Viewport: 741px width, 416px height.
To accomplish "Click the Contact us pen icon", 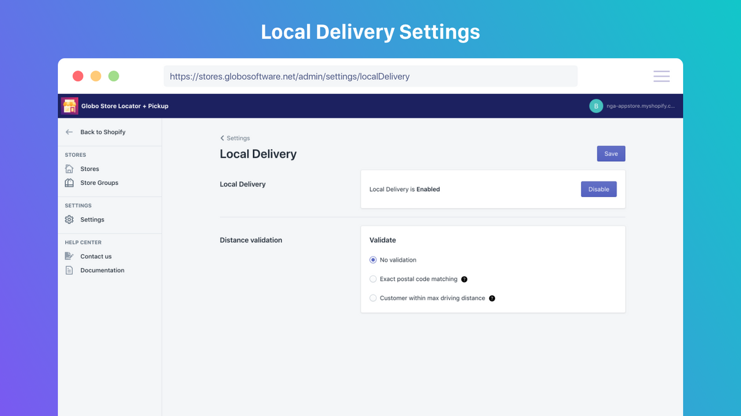I will coord(69,256).
